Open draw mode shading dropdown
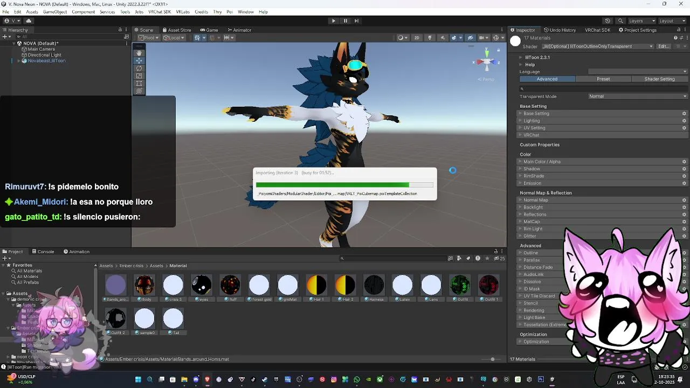The height and width of the screenshot is (388, 690). pyautogui.click(x=402, y=38)
